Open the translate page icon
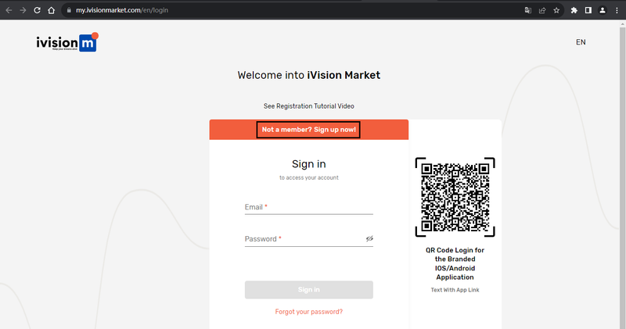The width and height of the screenshot is (626, 329). 527,10
